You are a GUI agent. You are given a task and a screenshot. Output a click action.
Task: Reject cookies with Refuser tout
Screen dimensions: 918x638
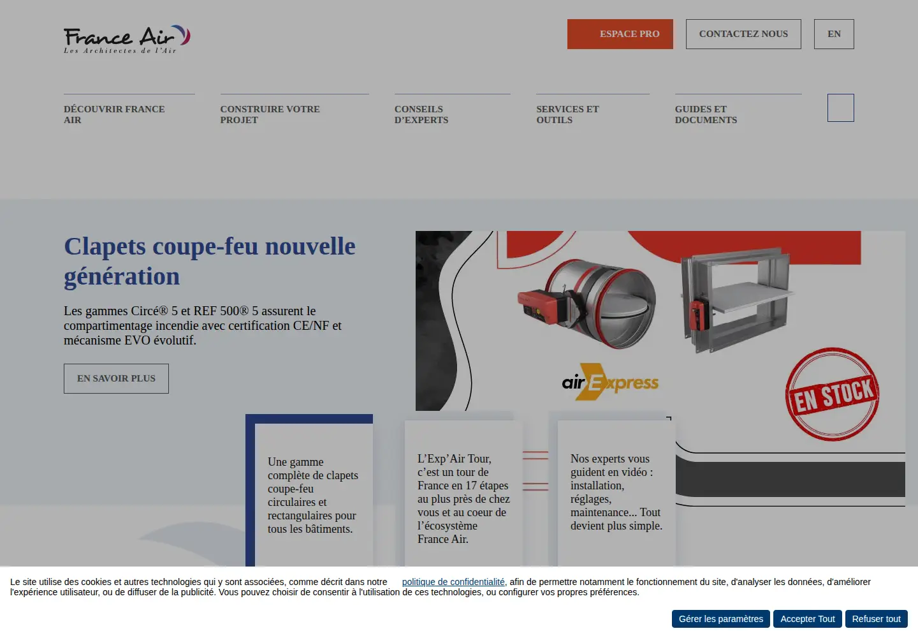(x=877, y=619)
